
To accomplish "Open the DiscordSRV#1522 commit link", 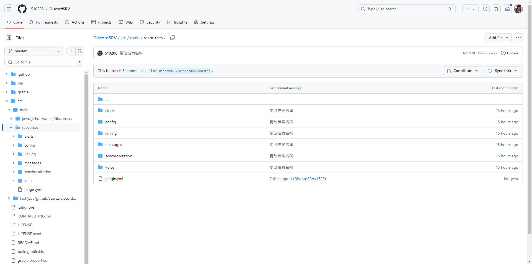I will pyautogui.click(x=310, y=179).
